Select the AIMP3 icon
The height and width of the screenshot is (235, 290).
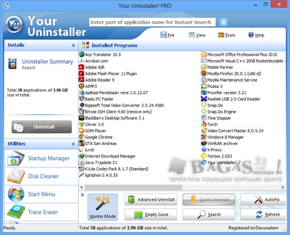click(x=82, y=86)
